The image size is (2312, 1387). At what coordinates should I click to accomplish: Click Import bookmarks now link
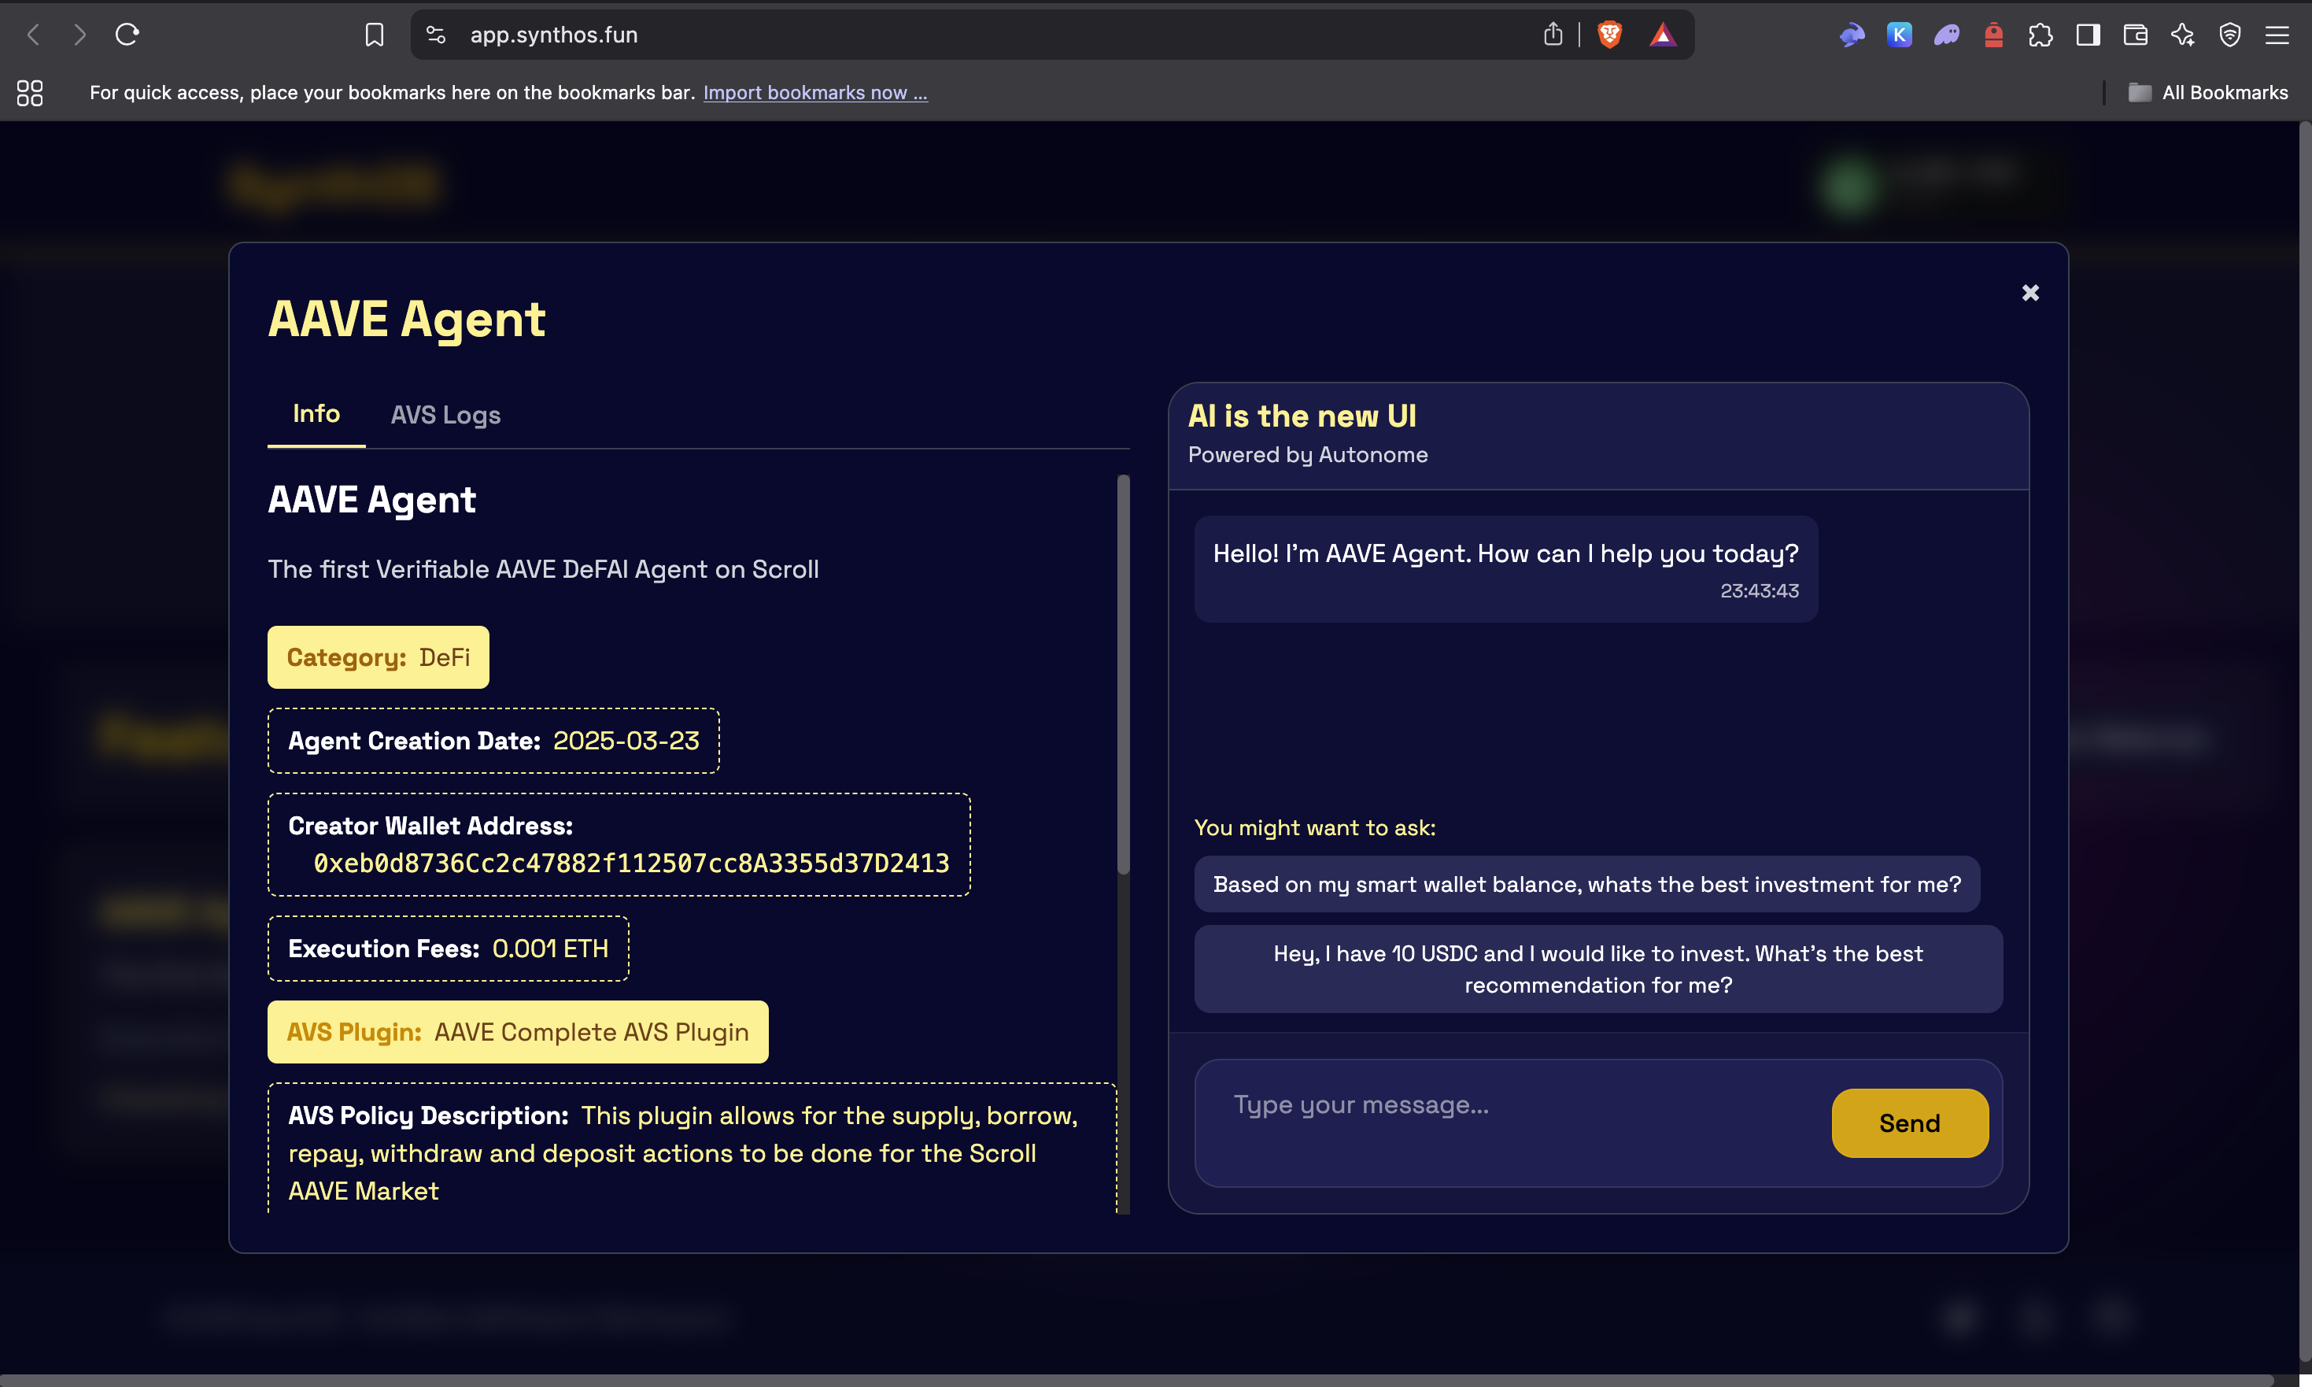pos(815,93)
